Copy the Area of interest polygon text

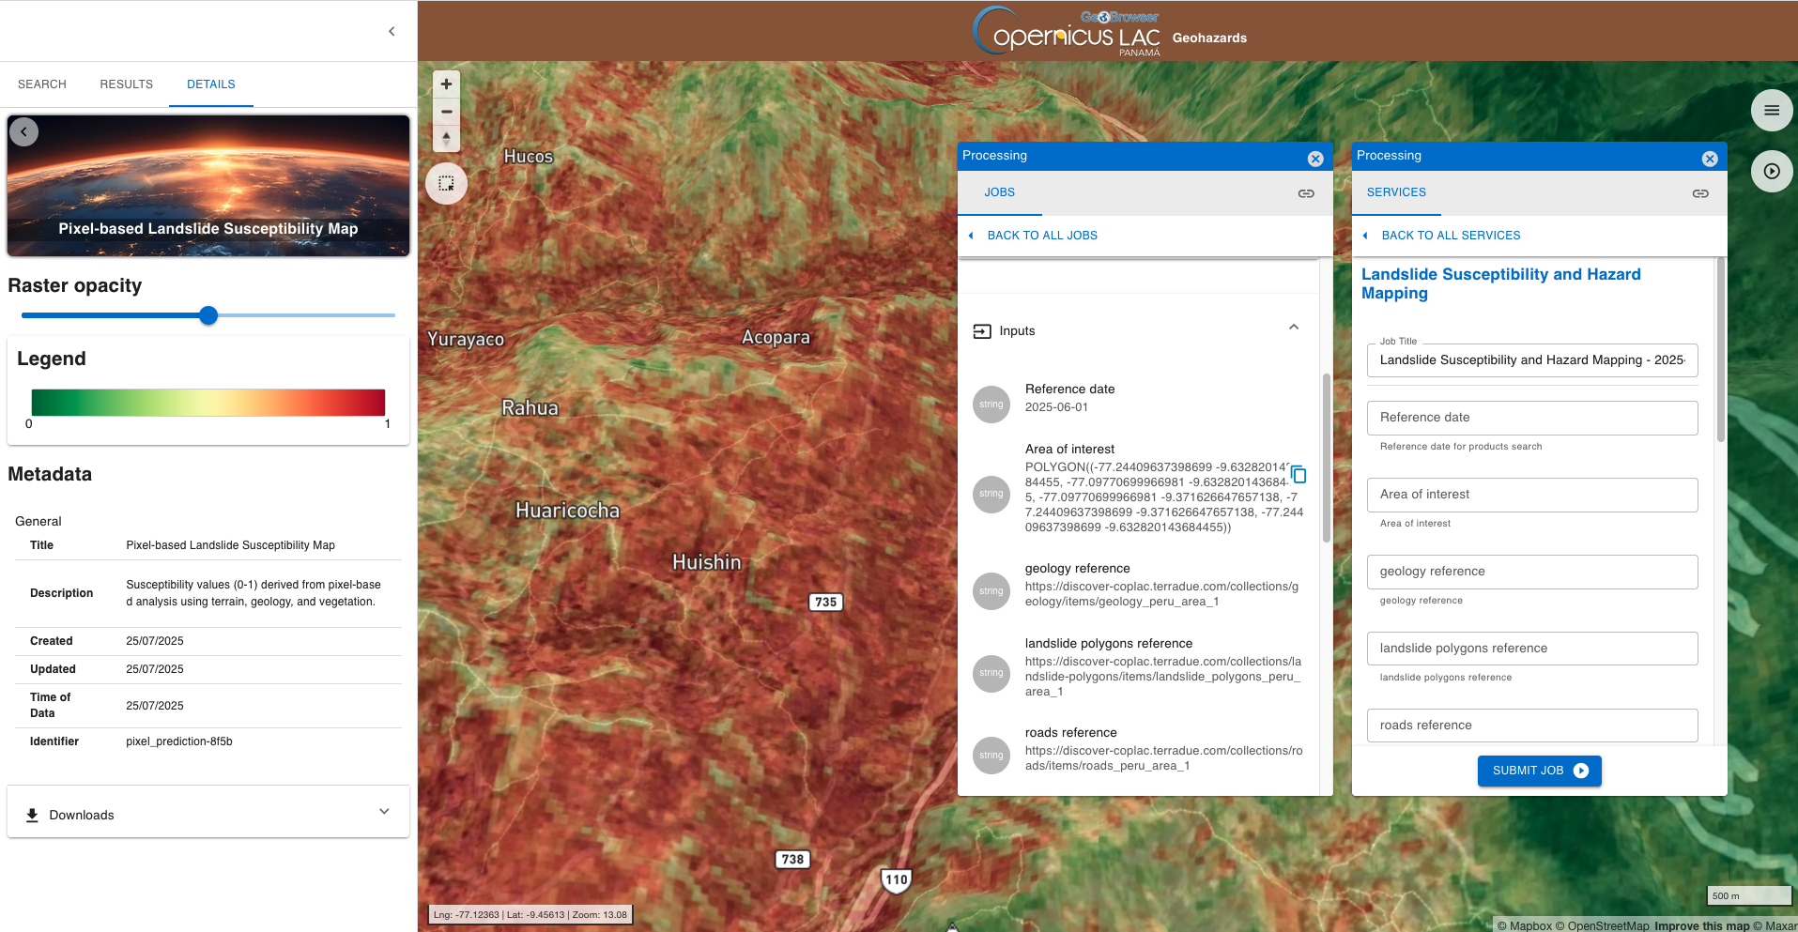(1299, 474)
